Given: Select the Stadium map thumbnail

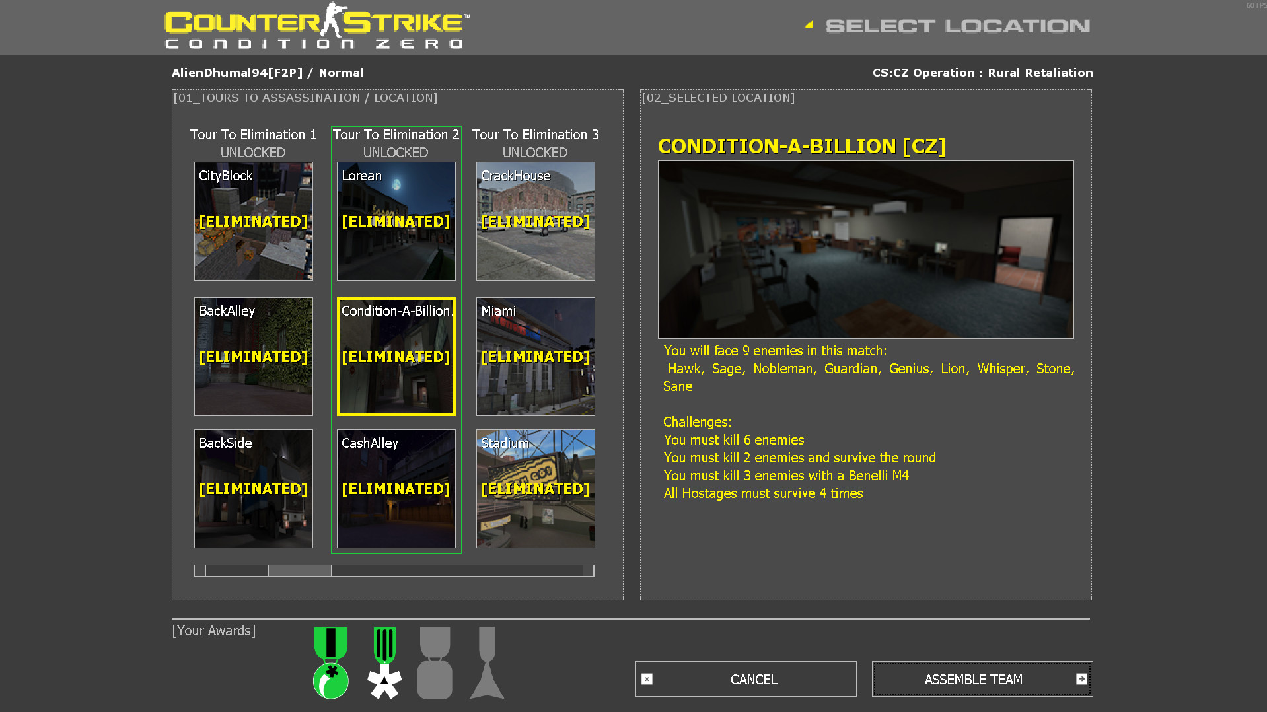Looking at the screenshot, I should (536, 489).
